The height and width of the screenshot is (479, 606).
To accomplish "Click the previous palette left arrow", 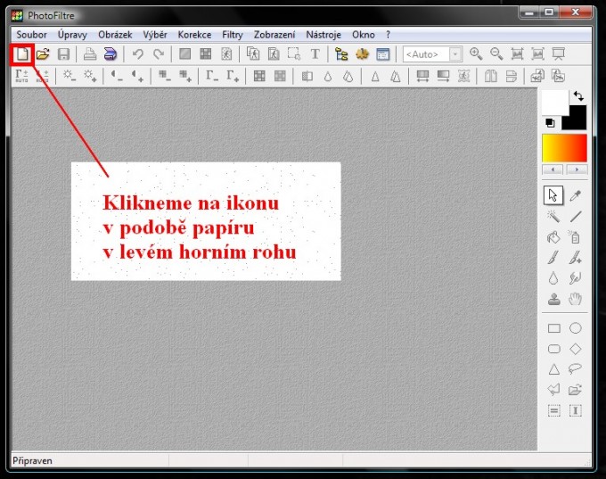I will [x=553, y=169].
